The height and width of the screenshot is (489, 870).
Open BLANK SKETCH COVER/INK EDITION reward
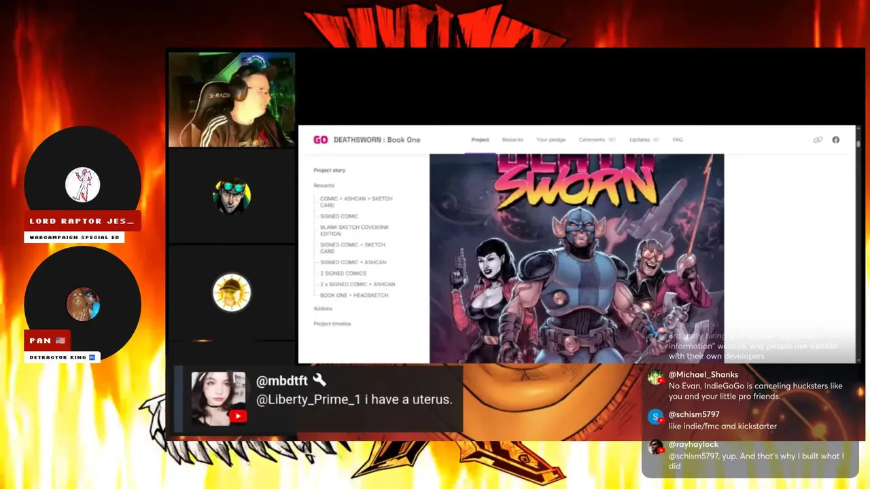(x=354, y=230)
